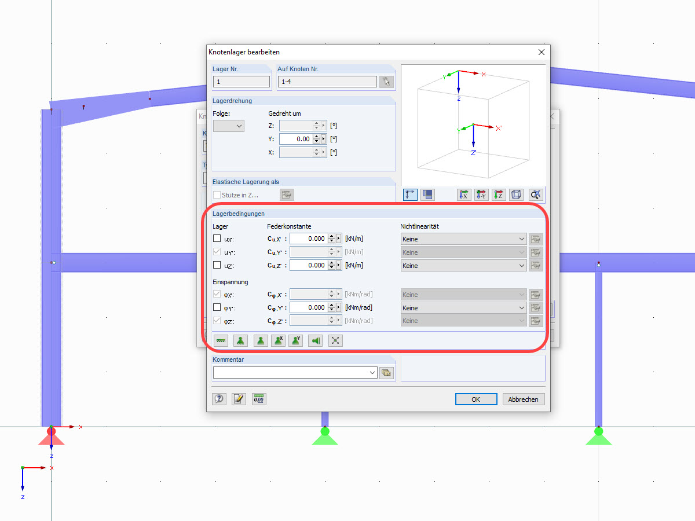
Task: Click into the Auf Knoten Nr. field
Action: [327, 82]
